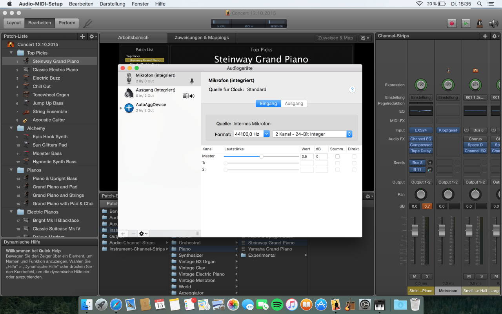This screenshot has height=314, width=502.
Task: Click the Master Lautstärke slider handle
Action: tap(261, 156)
